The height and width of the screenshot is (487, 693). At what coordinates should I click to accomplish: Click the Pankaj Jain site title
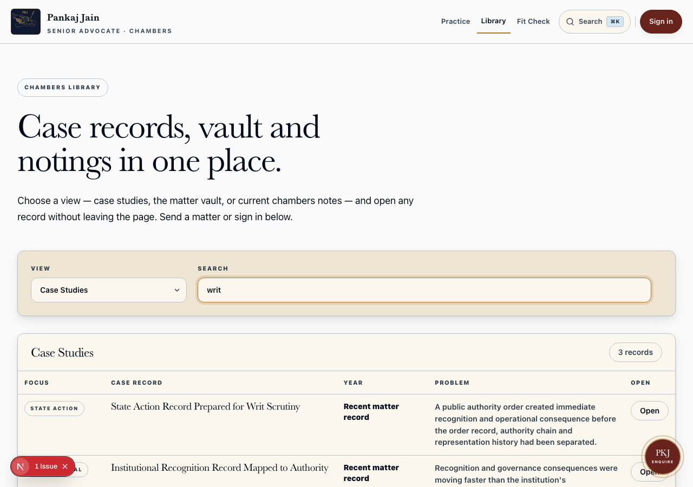(x=73, y=17)
